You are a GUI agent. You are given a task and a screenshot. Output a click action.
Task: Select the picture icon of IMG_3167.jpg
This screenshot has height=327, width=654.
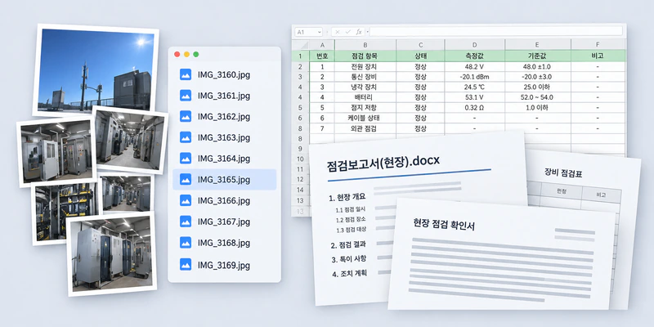click(x=186, y=222)
